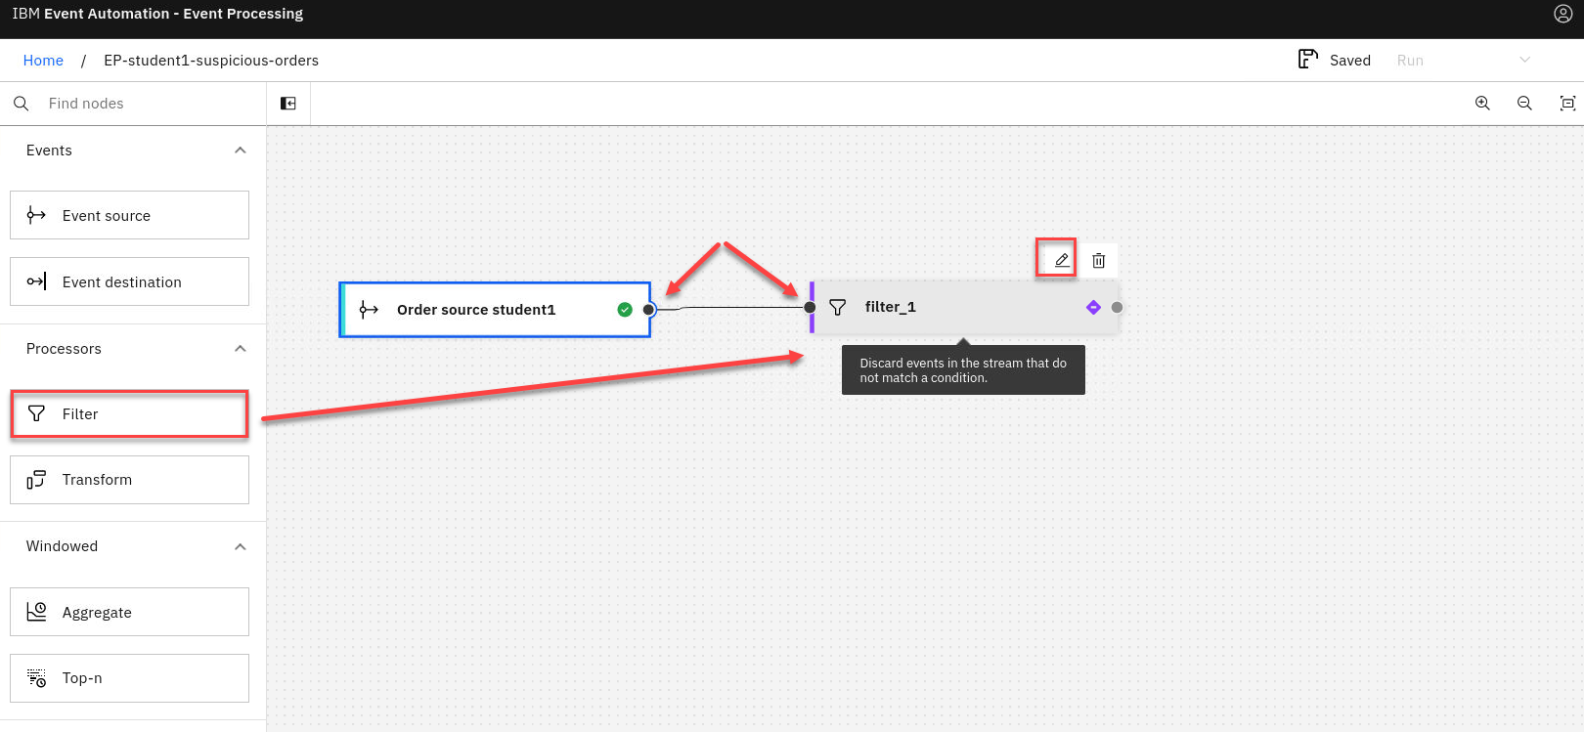Fit flow to screen icon

(x=1567, y=104)
